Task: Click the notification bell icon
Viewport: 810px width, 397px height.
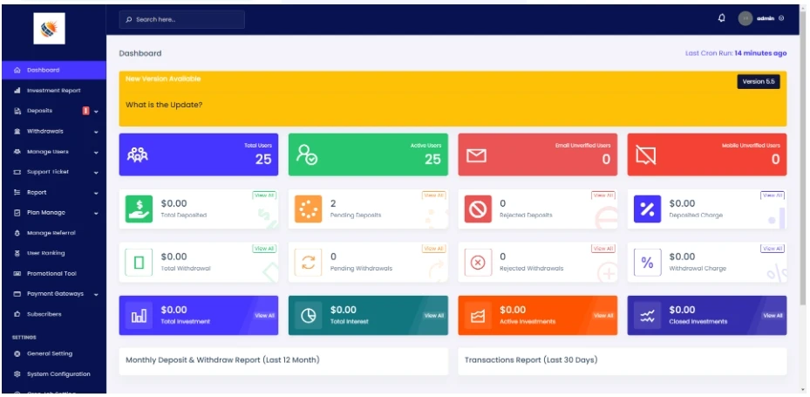Action: click(721, 18)
